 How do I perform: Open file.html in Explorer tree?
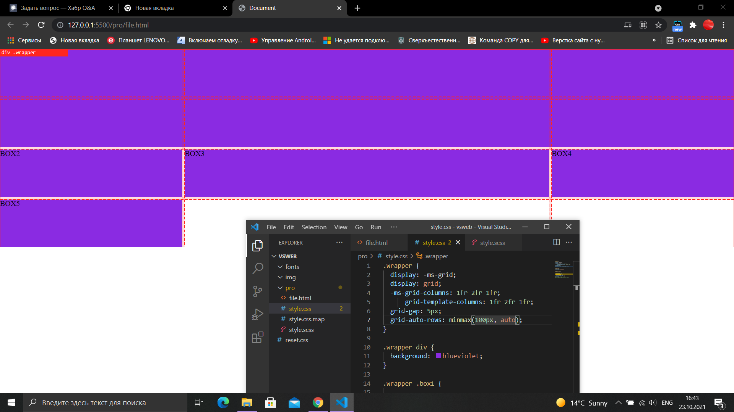point(300,298)
